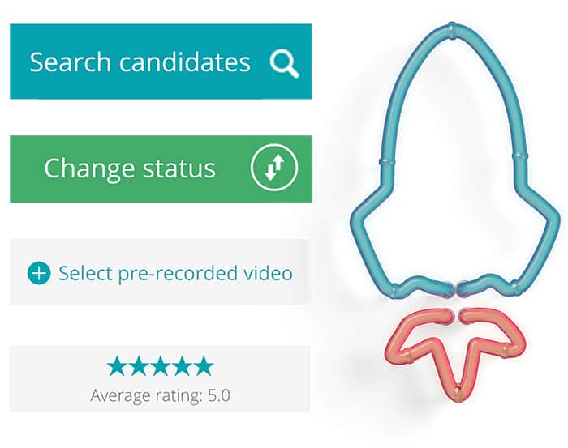The image size is (568, 448).
Task: Select the third rating star
Action: pyautogui.click(x=160, y=366)
